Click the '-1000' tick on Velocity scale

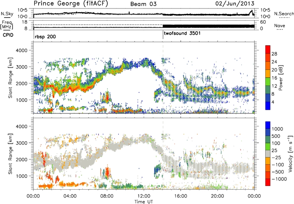point(279,179)
